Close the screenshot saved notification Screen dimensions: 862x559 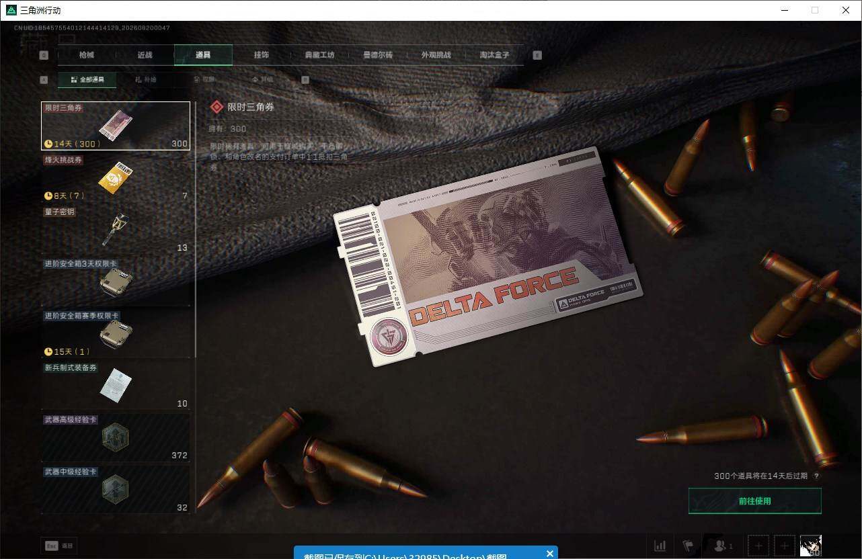point(550,554)
